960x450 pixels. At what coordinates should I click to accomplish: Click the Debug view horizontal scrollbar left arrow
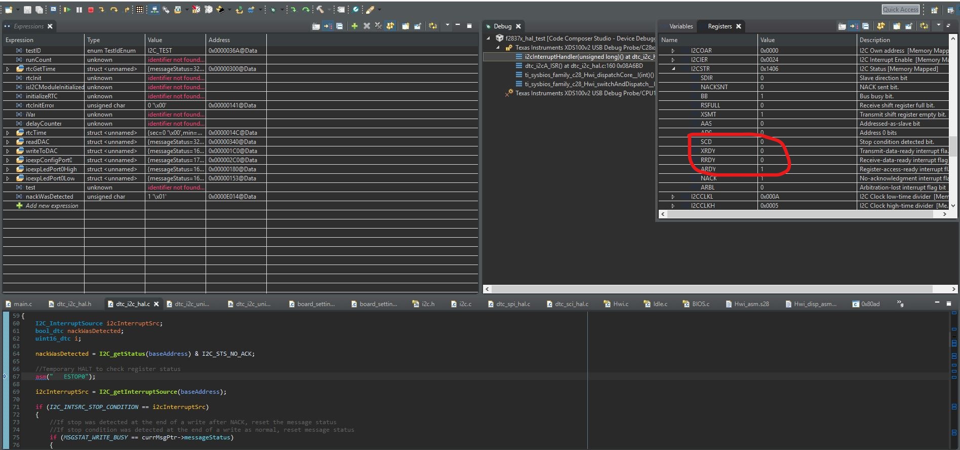[x=488, y=289]
